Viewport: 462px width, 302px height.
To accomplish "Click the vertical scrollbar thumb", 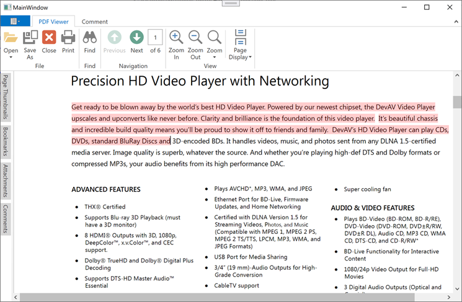I will 457,102.
